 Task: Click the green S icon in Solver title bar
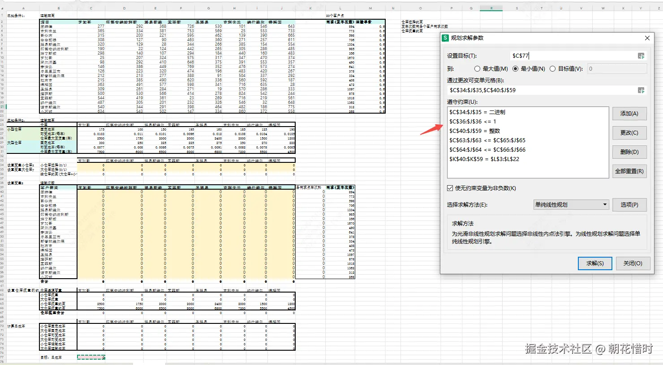coord(445,38)
